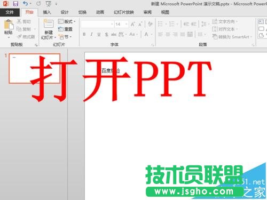Screen dimensions: 267x200
Task: Click the decrease font size icon
Action: [x=140, y=24]
